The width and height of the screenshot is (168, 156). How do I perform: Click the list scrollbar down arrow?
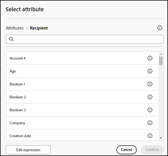click(161, 138)
